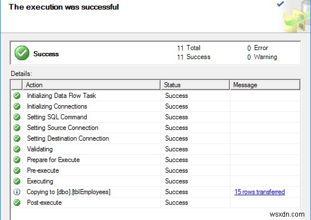
Task: Click the '0 Error' summary count
Action: [257, 48]
